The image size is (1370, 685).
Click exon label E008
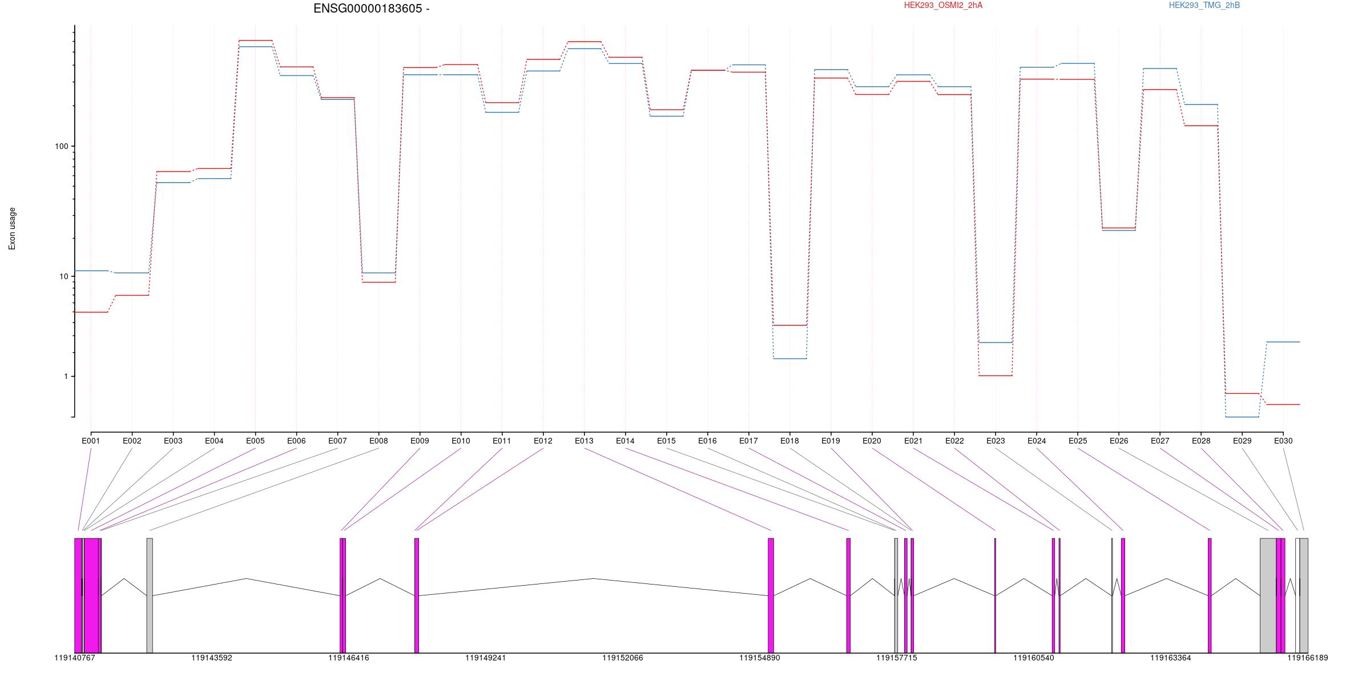tap(378, 441)
